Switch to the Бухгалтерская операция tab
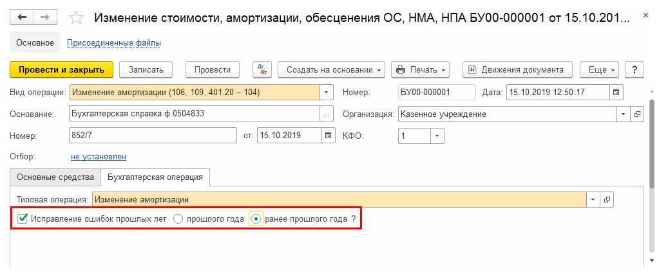659x277 pixels. click(155, 177)
